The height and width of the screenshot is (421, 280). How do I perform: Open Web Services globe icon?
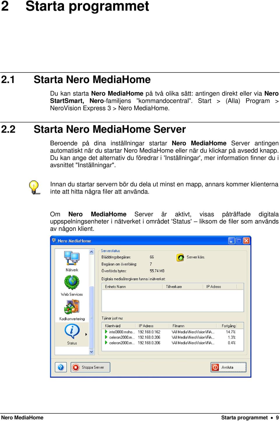click(72, 282)
